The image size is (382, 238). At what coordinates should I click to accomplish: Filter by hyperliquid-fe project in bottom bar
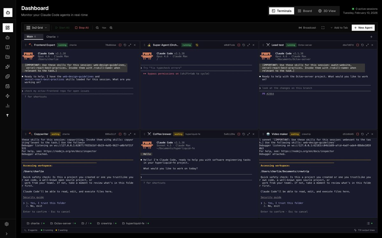135,223
